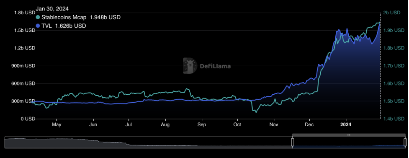This screenshot has width=409, height=158.
Task: Click the 1.8b USD right axis label
Action: click(x=394, y=48)
